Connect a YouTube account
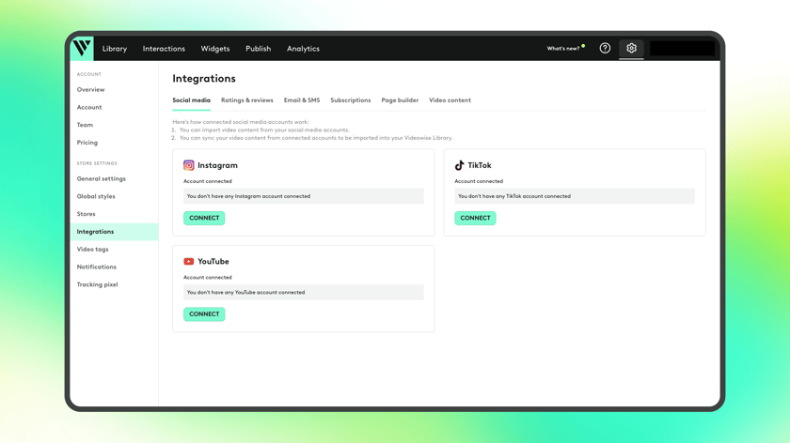The height and width of the screenshot is (443, 790). click(x=204, y=314)
